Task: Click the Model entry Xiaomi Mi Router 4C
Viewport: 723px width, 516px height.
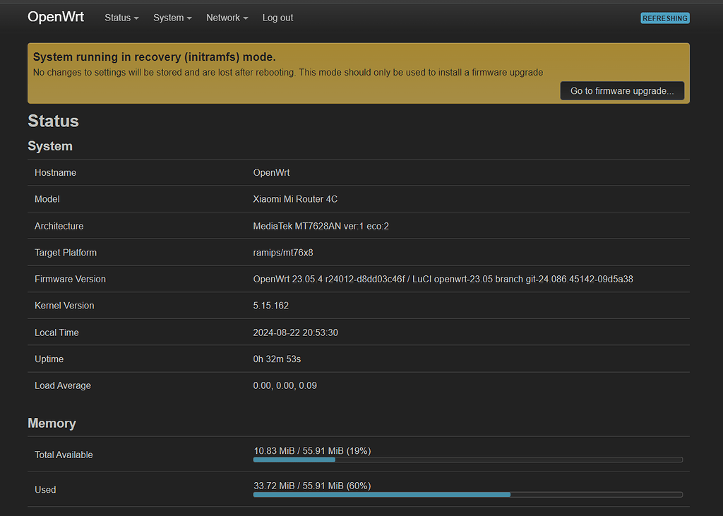Action: point(295,199)
